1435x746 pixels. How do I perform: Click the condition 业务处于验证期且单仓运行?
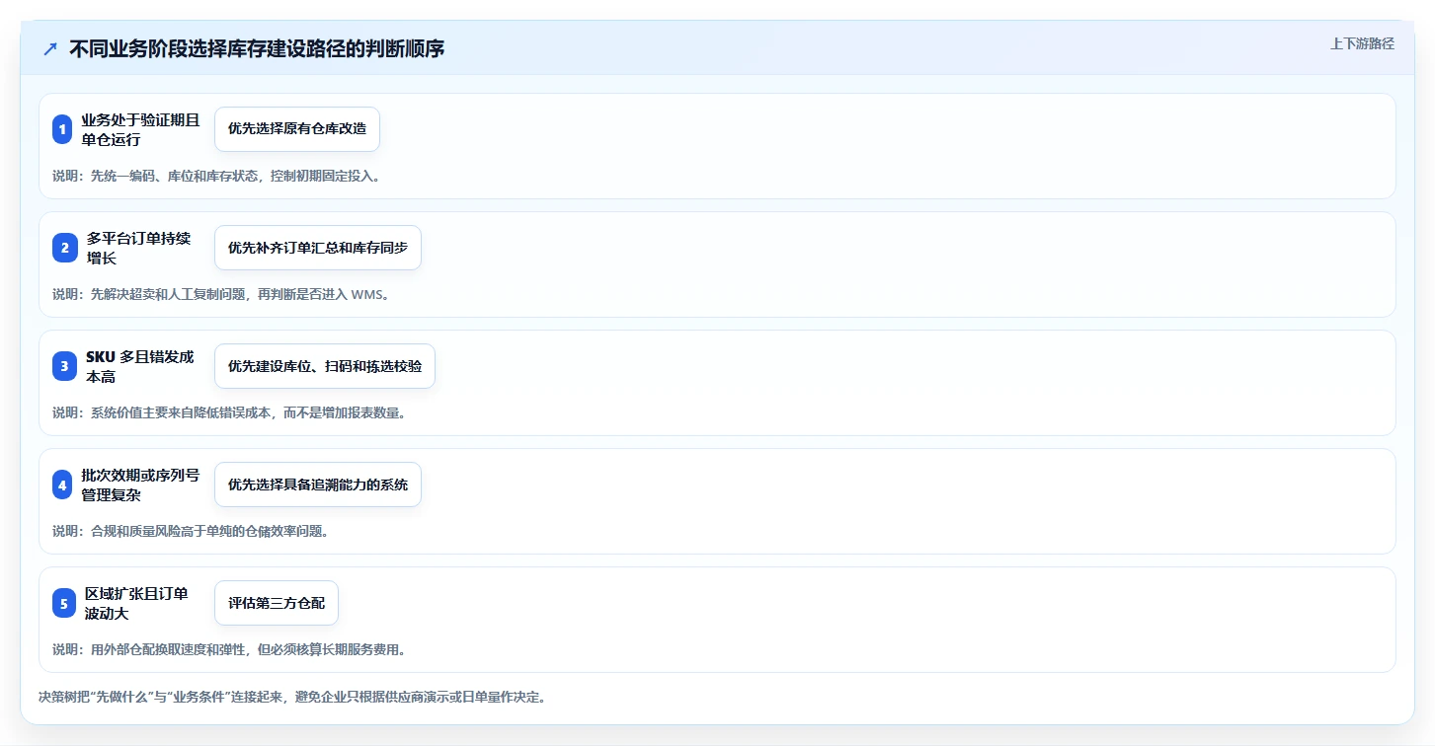tap(140, 129)
